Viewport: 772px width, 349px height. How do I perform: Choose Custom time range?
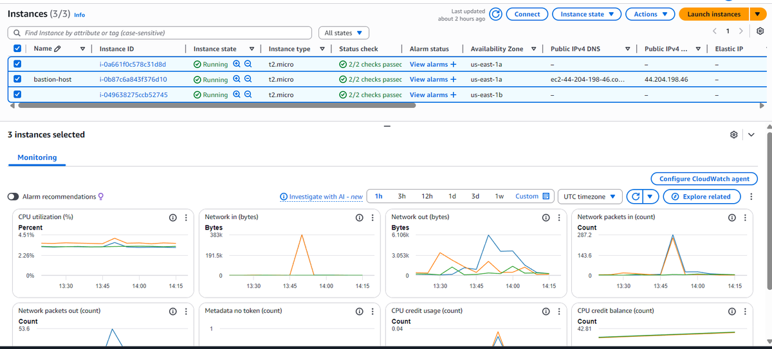(x=533, y=197)
